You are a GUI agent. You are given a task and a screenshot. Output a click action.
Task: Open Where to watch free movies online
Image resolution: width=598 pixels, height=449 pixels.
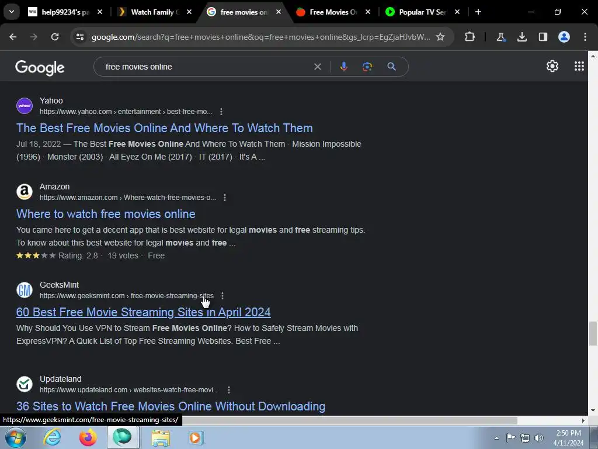point(106,214)
